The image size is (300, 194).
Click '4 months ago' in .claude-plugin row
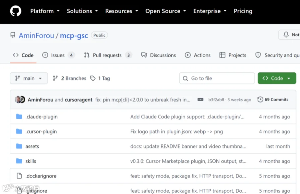(275, 117)
